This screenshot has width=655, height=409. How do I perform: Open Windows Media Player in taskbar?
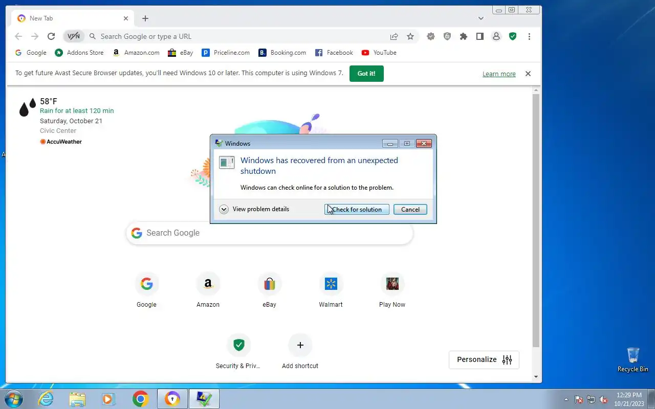(x=108, y=399)
